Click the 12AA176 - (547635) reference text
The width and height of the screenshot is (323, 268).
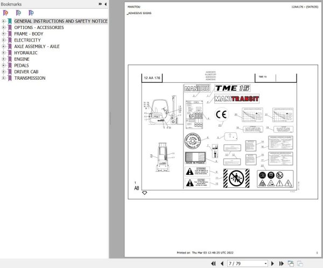305,7
